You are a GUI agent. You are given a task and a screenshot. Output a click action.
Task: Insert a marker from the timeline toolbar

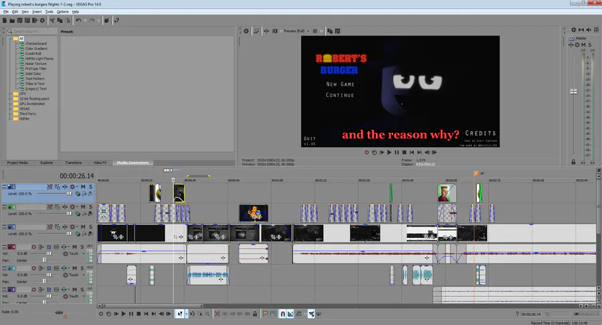click(x=265, y=314)
